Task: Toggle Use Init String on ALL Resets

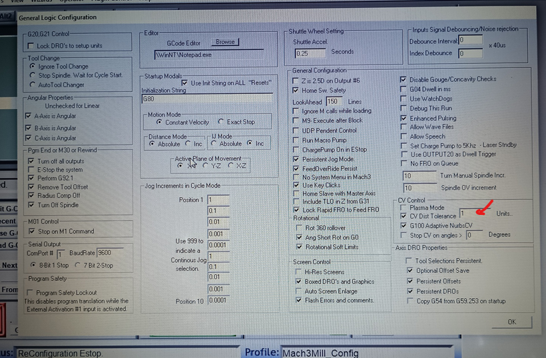Action: 184,83
